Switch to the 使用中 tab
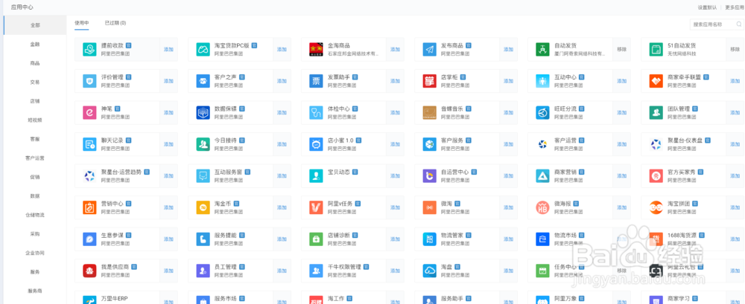This screenshot has width=745, height=304. [x=82, y=23]
